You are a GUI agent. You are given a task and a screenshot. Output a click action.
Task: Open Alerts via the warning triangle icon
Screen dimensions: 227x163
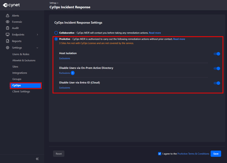pos(8,16)
